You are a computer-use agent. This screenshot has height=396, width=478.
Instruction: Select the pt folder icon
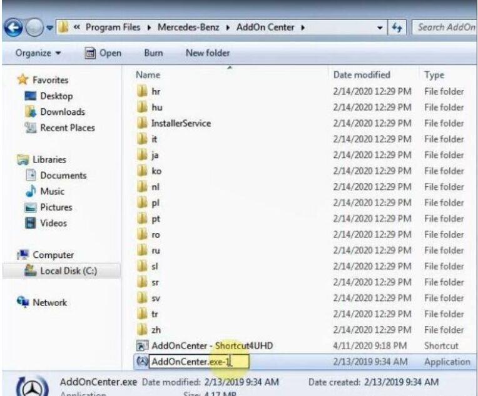142,219
